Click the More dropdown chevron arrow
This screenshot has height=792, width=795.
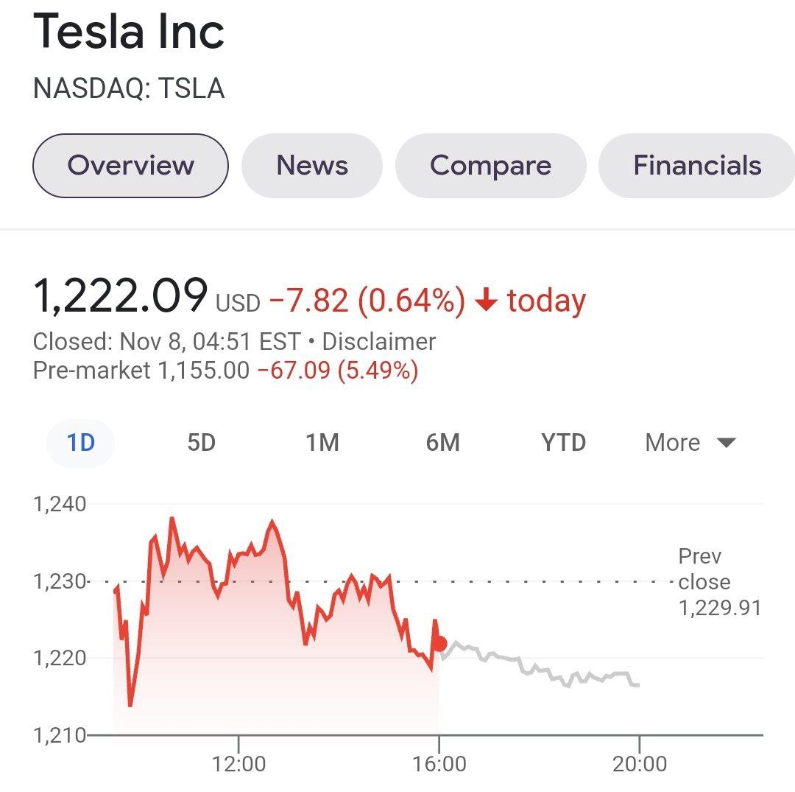(x=725, y=443)
